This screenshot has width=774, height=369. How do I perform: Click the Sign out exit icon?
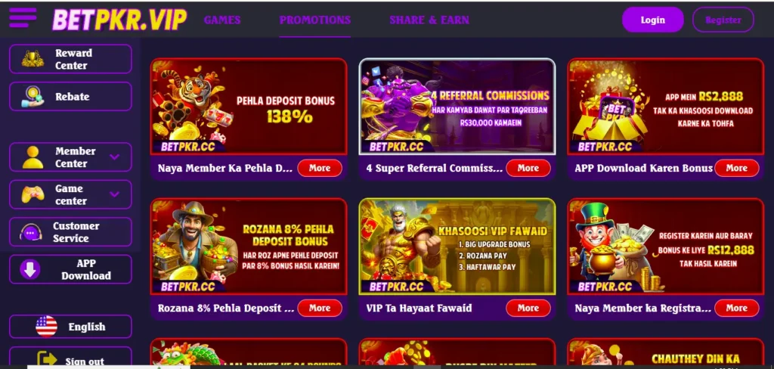(48, 360)
